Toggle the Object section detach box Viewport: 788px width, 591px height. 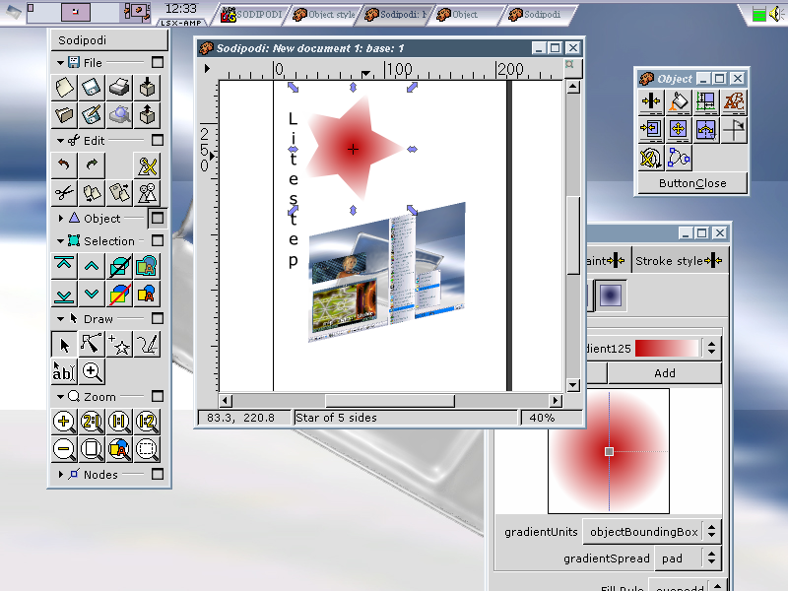(x=158, y=218)
